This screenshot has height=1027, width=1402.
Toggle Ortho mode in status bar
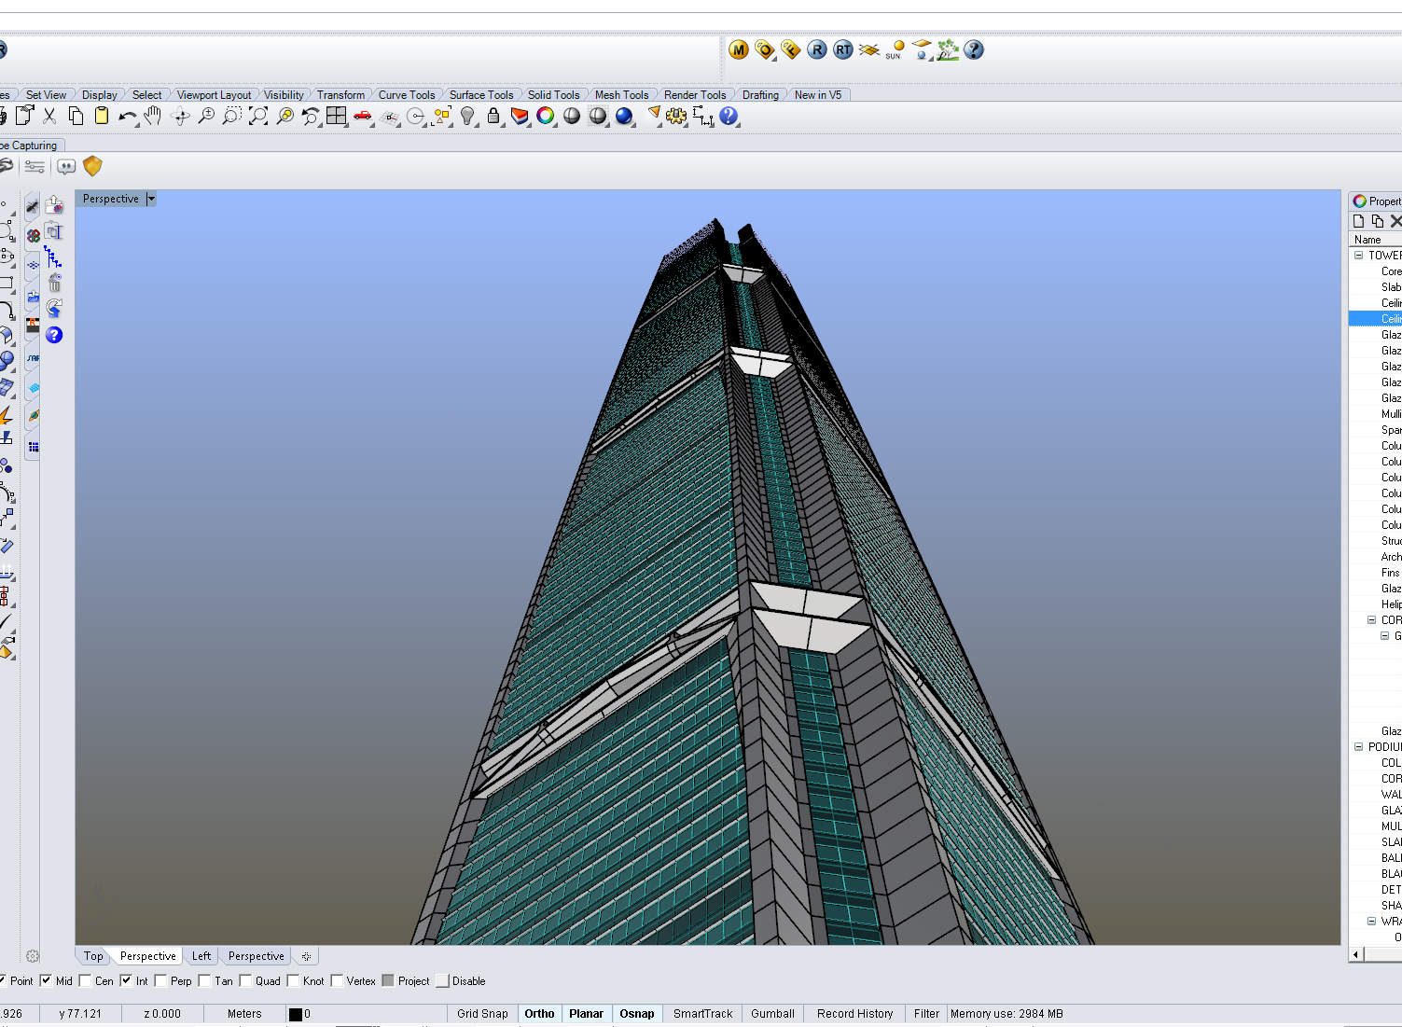(539, 1014)
